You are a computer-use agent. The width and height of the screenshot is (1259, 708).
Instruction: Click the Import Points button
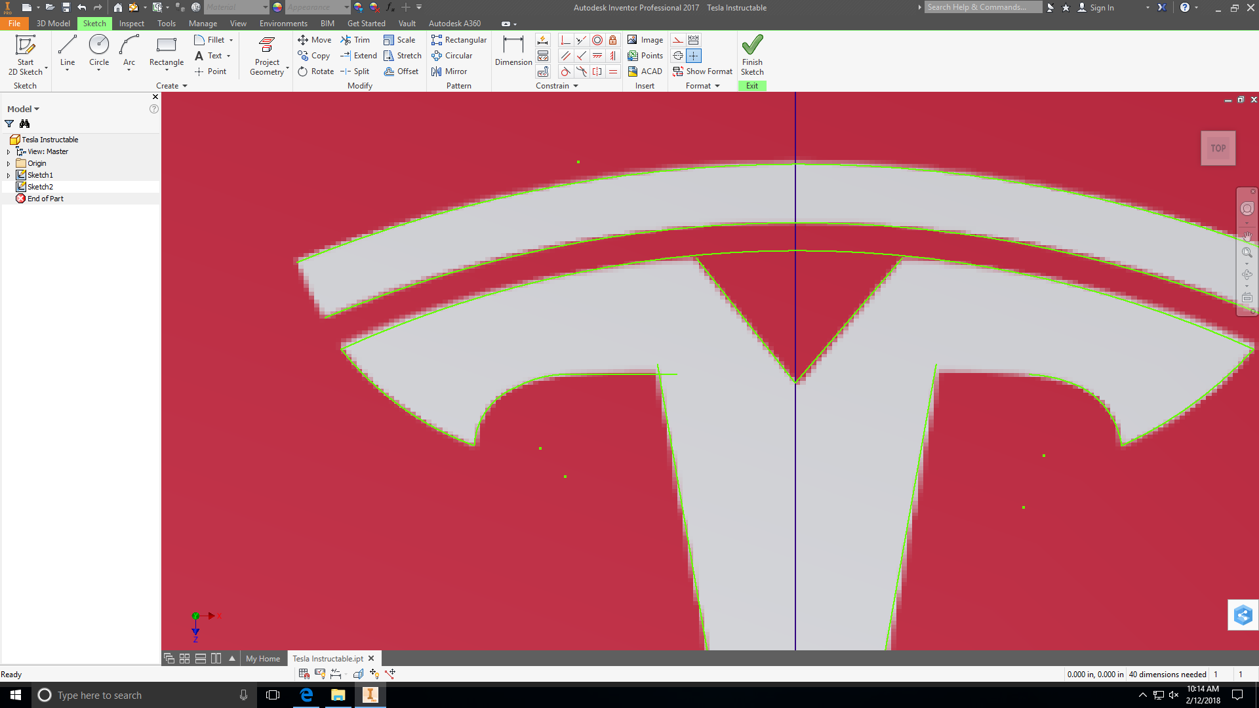(645, 56)
